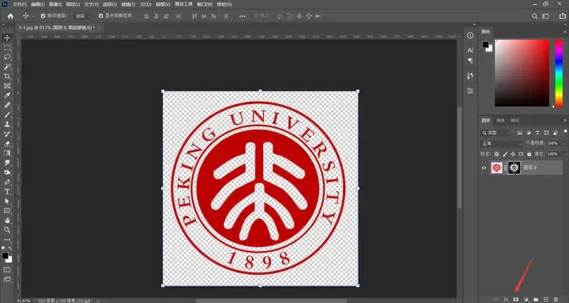Create new adjustment layer icon
This screenshot has width=569, height=303.
(x=526, y=299)
